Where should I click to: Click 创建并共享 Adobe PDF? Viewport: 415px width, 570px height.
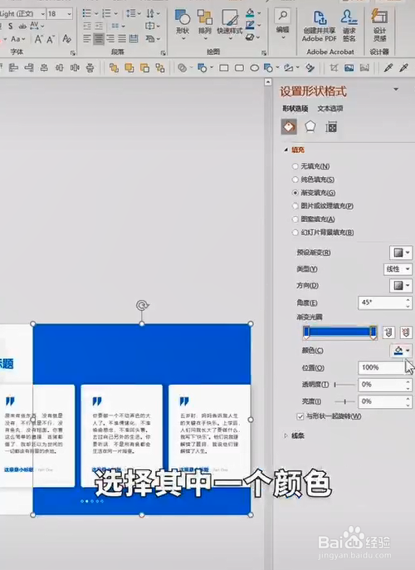(320, 26)
